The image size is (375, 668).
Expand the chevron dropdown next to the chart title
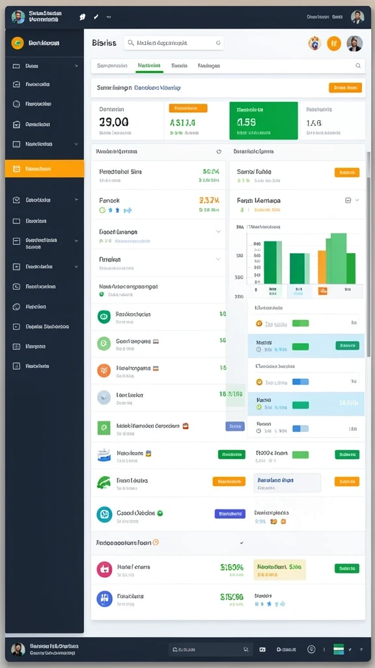click(357, 200)
